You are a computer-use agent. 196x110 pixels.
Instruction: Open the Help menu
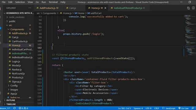click(63, 2)
